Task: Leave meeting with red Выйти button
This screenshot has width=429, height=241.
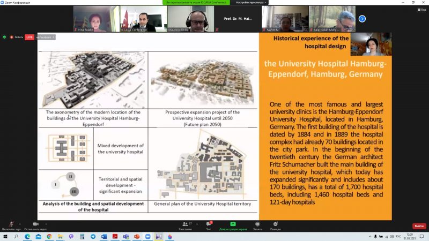Action: (419, 226)
